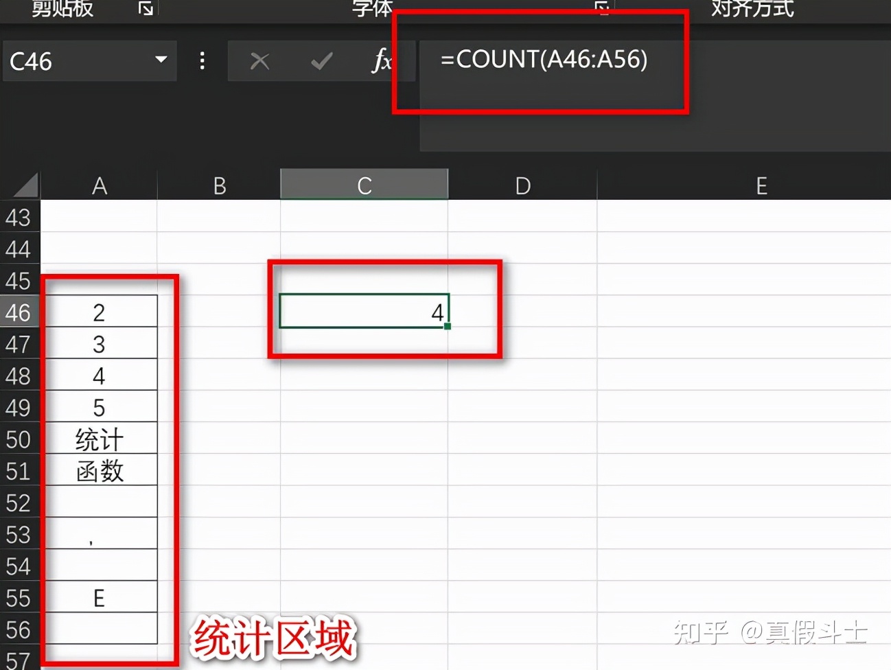Open the Name Box dropdown arrow
Image resolution: width=891 pixels, height=670 pixels.
160,60
